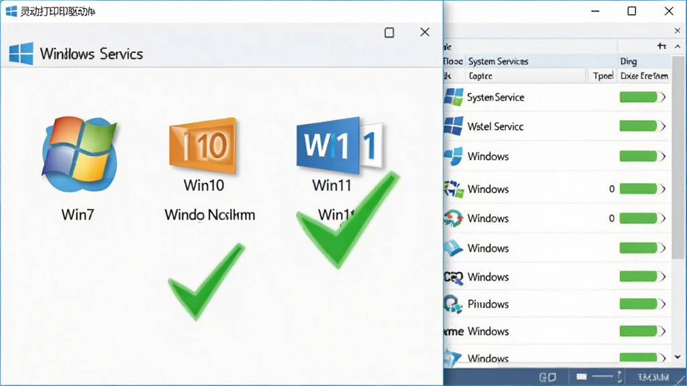The image size is (687, 386).
Task: Click the resize grip in status bar corner
Action: coord(681,381)
